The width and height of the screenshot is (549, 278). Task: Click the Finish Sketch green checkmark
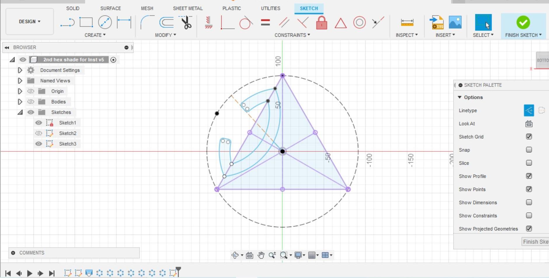click(523, 22)
